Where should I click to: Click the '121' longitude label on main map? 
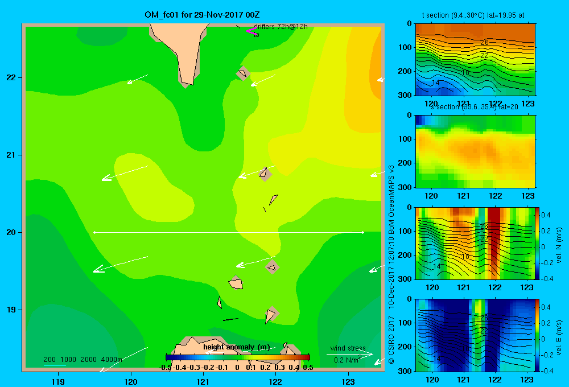[x=203, y=381]
